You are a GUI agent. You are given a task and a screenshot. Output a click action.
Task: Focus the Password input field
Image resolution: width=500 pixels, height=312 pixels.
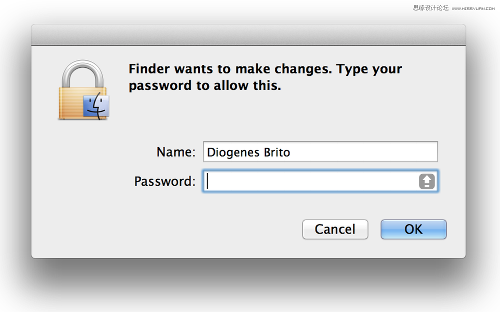coord(320,181)
